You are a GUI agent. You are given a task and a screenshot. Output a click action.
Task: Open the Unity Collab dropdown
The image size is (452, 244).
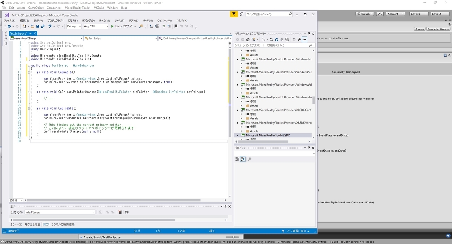(x=365, y=14)
